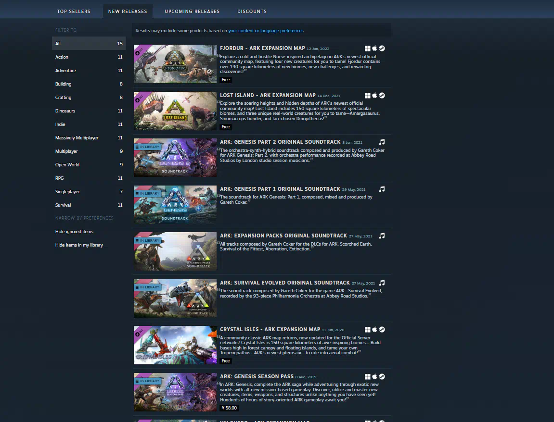Image resolution: width=554 pixels, height=422 pixels.
Task: Click Apple icon on Lost Island row
Action: pyautogui.click(x=374, y=95)
